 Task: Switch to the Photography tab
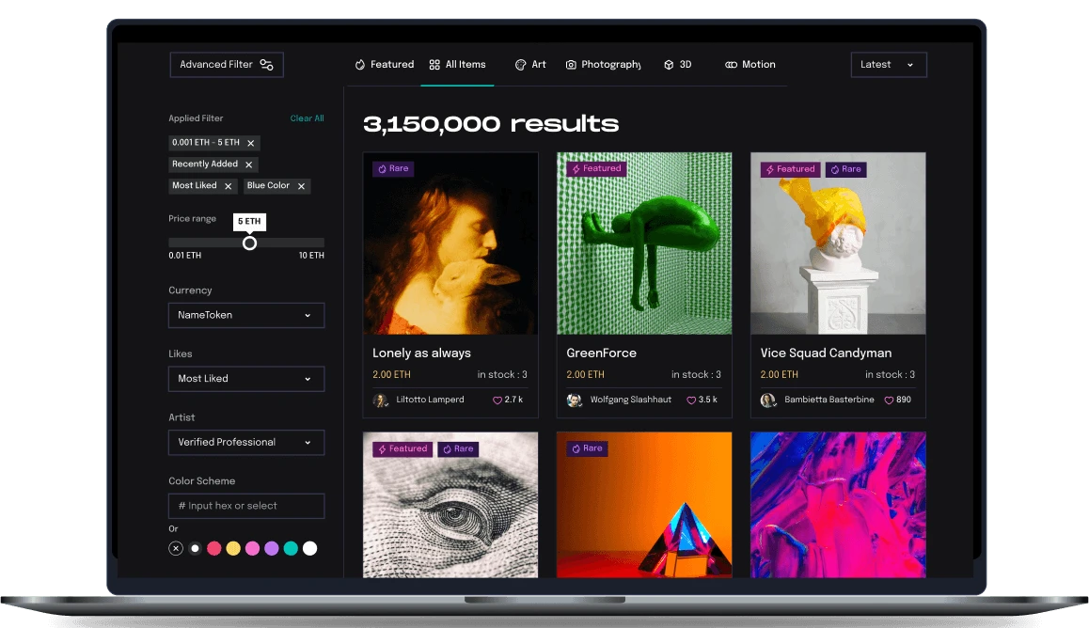click(603, 65)
